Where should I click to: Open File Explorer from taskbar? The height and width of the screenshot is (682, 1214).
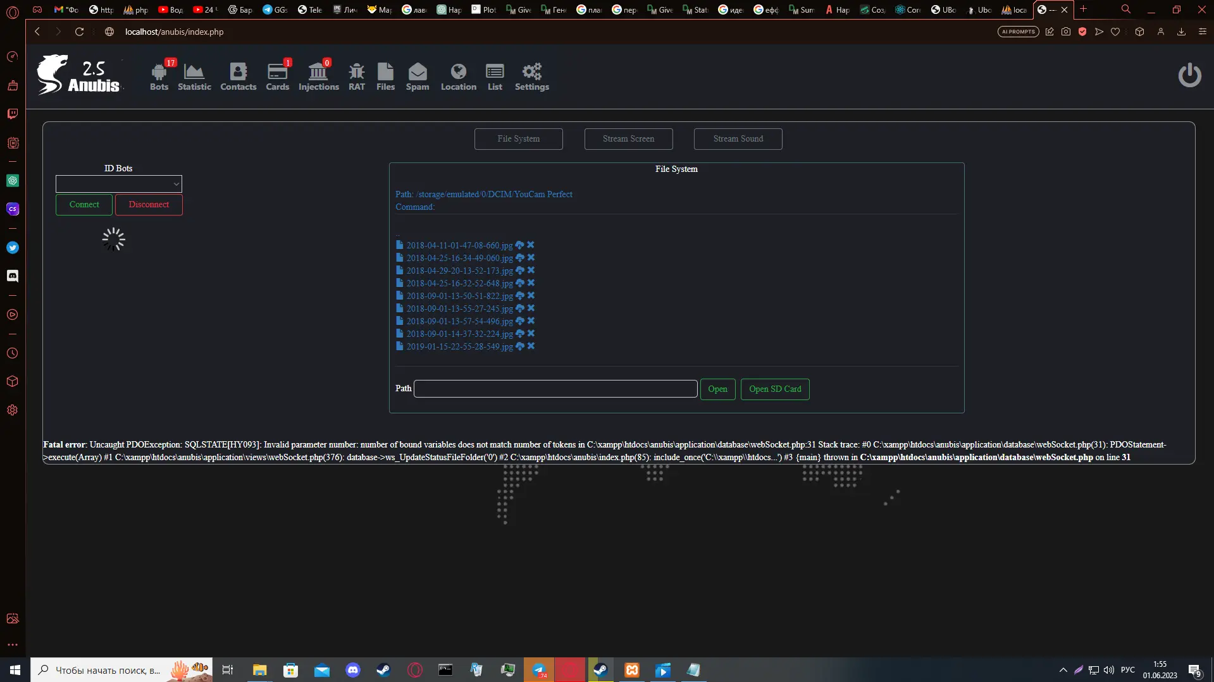click(x=260, y=670)
